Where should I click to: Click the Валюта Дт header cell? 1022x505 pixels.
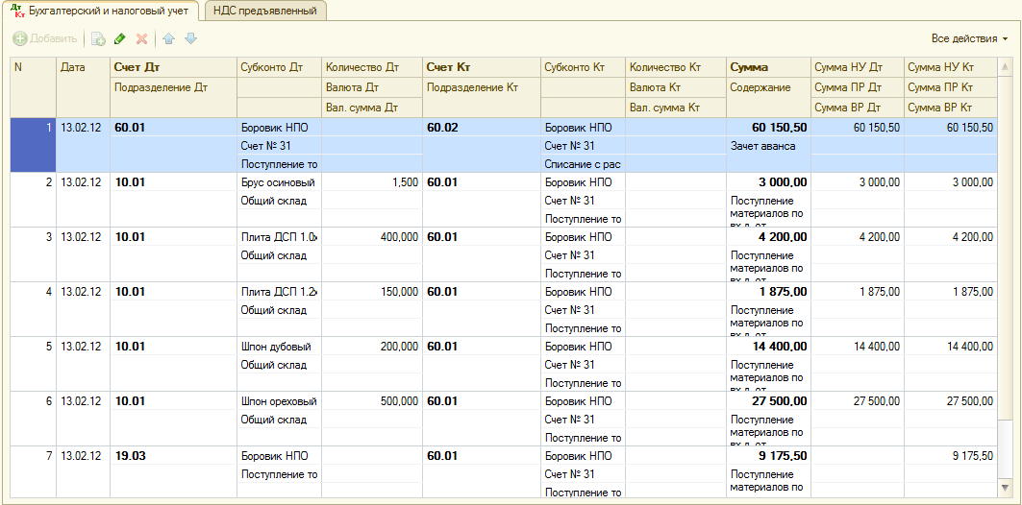[x=372, y=88]
